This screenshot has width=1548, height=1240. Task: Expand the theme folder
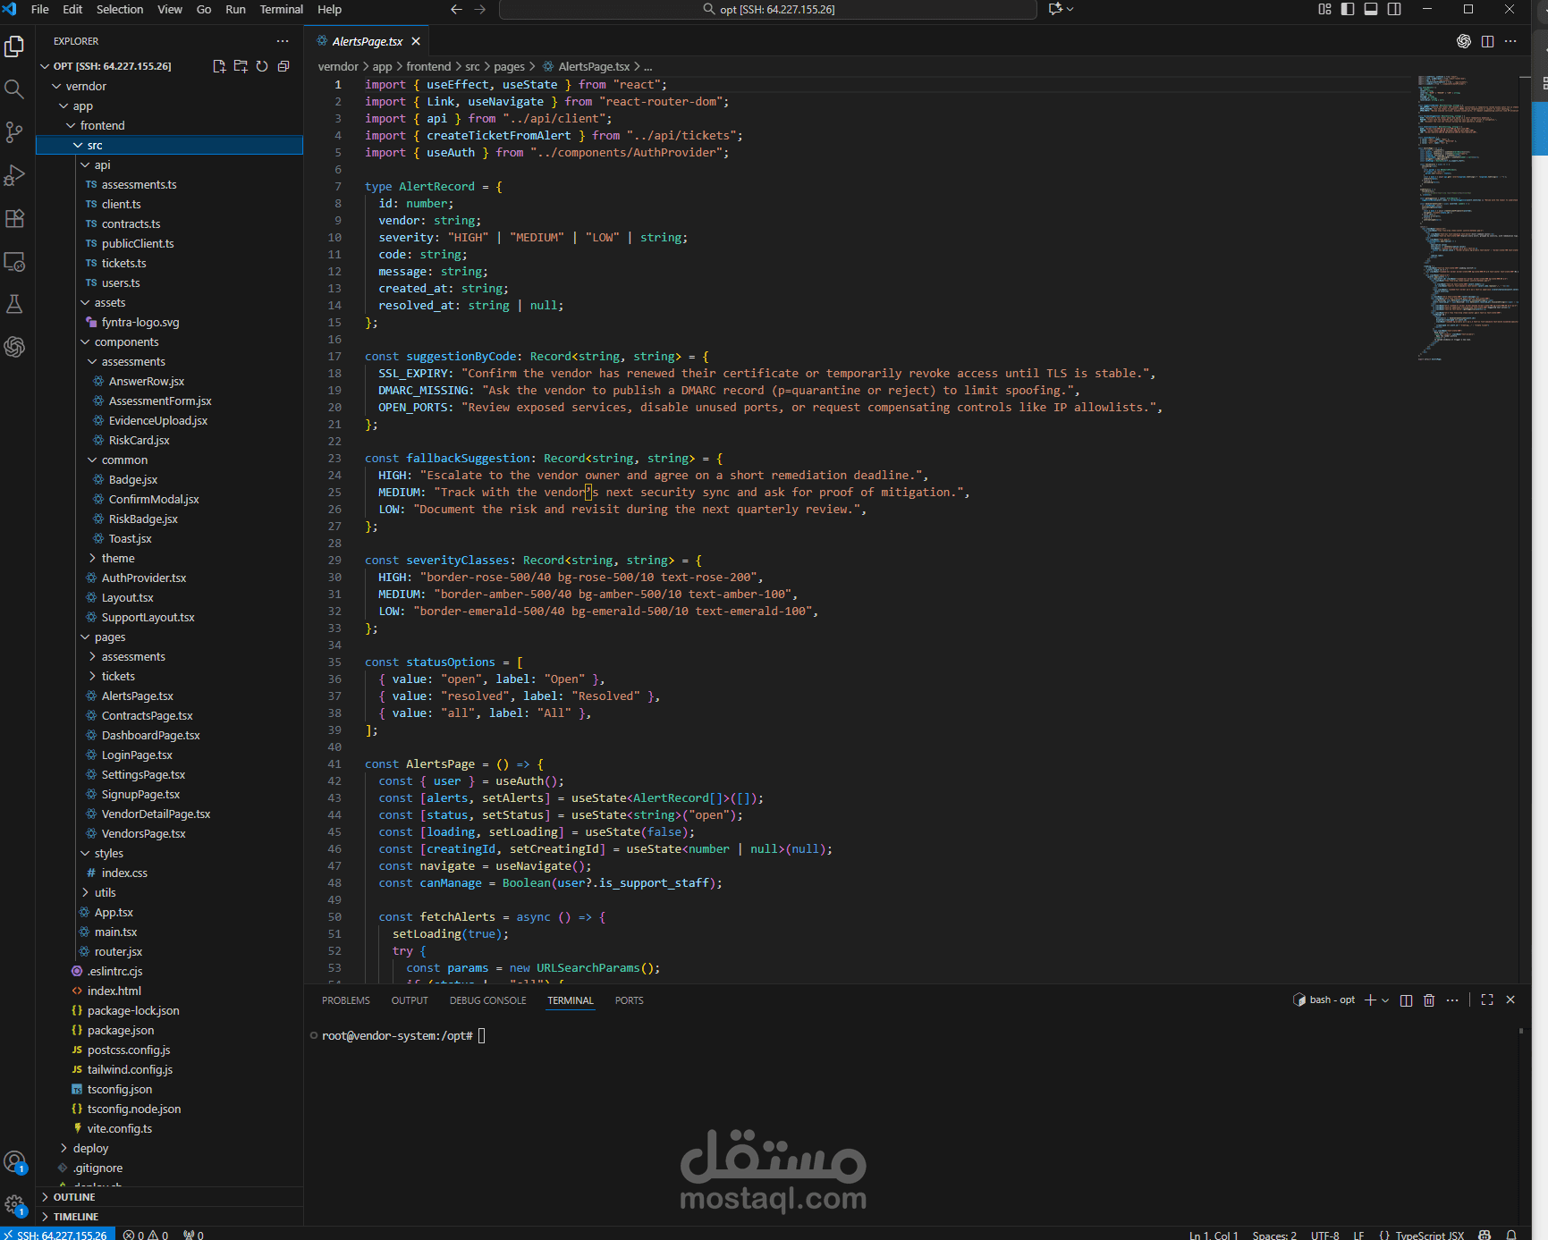click(93, 558)
